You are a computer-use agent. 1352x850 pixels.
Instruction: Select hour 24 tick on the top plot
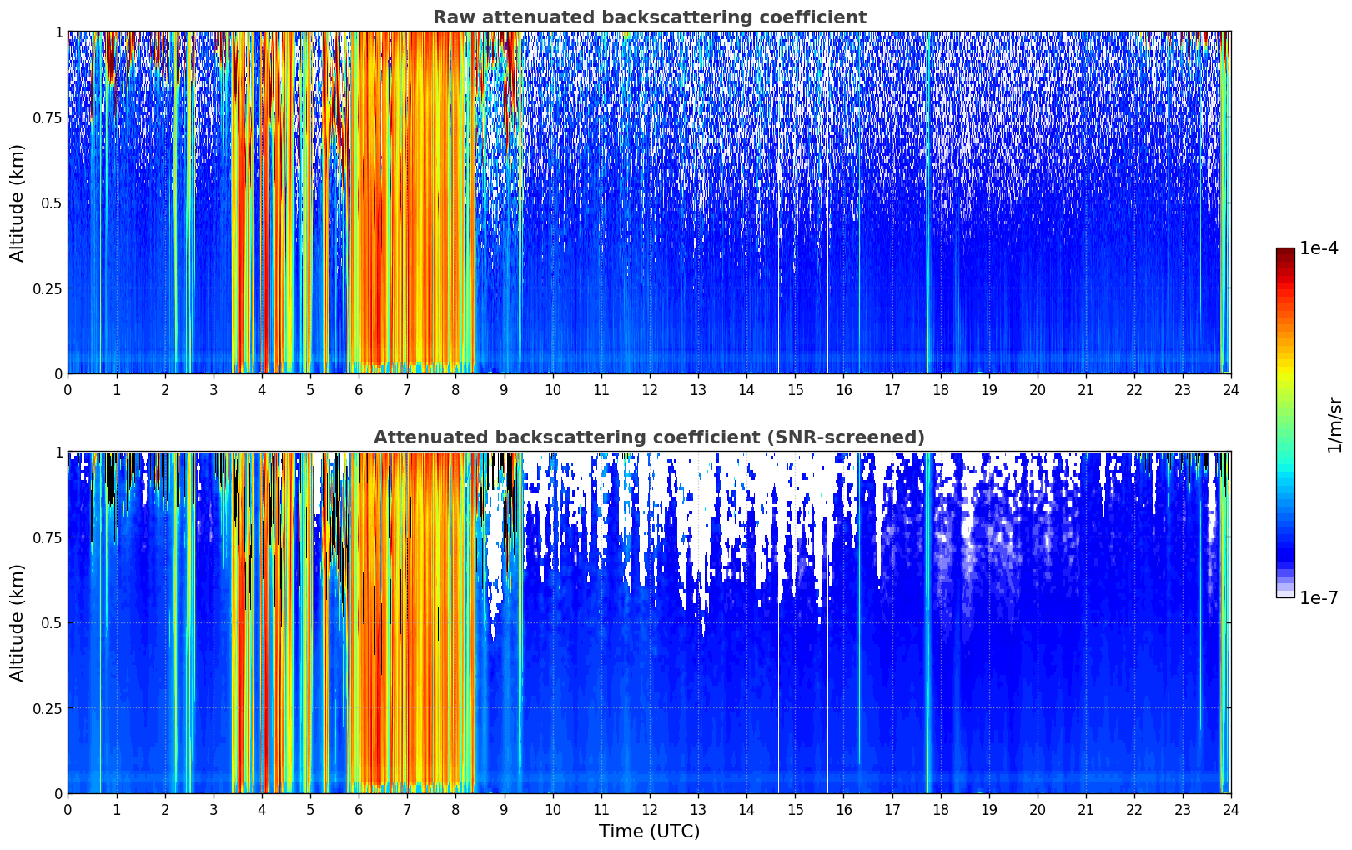click(x=1231, y=389)
